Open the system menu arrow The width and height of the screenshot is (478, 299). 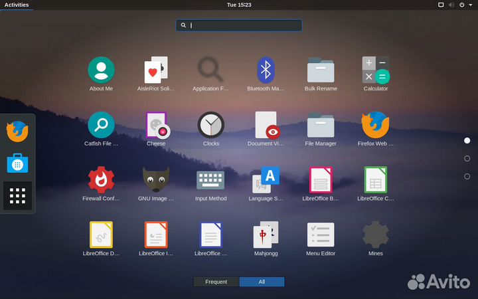pos(471,5)
